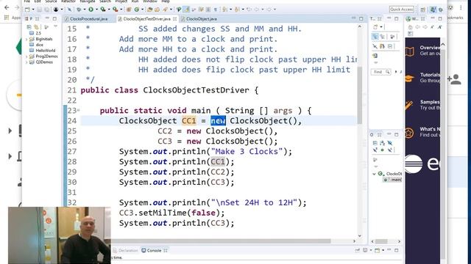Select the Java perspective button
Image resolution: width=471 pixels, height=264 pixels.
[433, 10]
